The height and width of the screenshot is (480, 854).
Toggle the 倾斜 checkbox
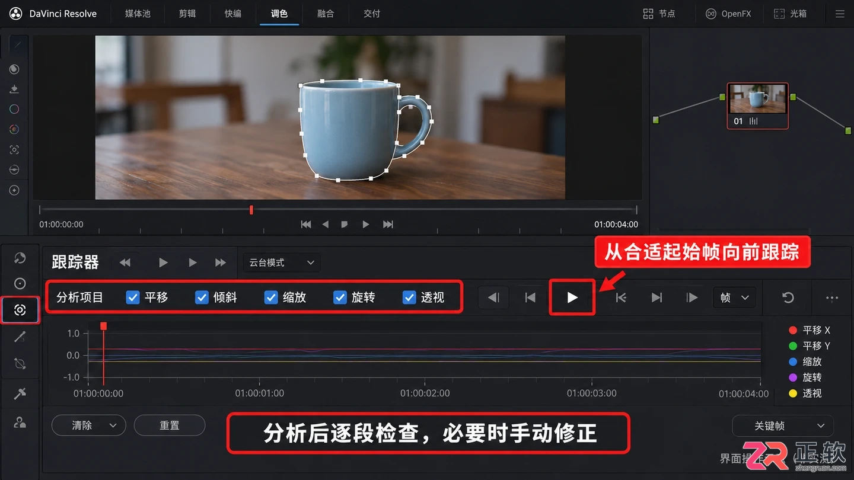point(202,297)
